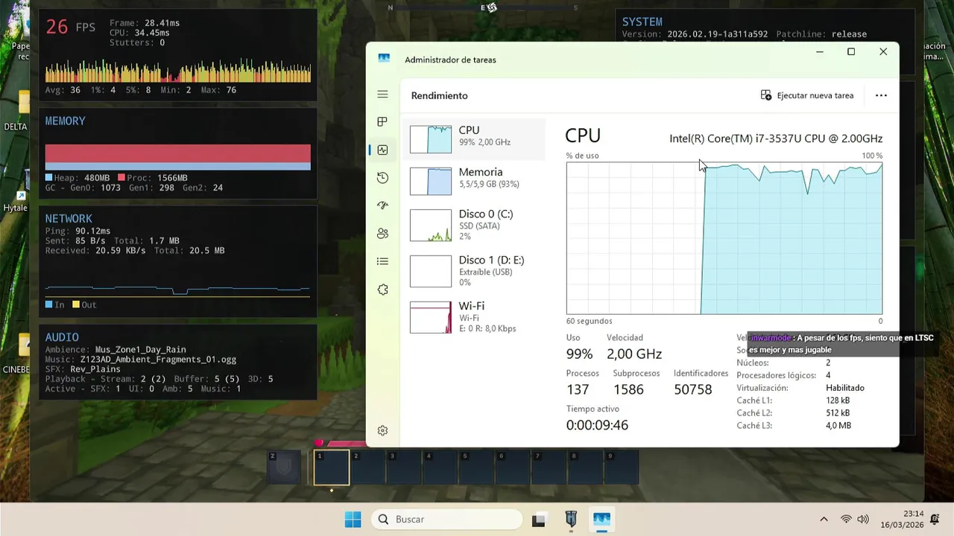
Task: Click the Tiempo activo 0:00:09:46 value
Action: click(597, 425)
